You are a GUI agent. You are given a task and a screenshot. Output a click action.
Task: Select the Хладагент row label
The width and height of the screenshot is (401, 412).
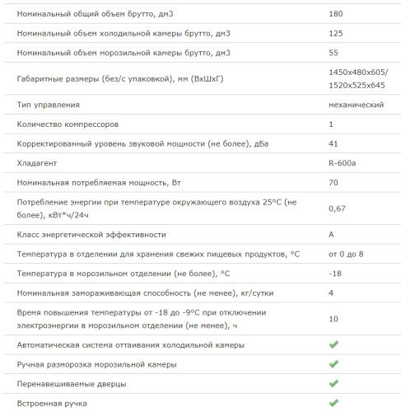37,163
